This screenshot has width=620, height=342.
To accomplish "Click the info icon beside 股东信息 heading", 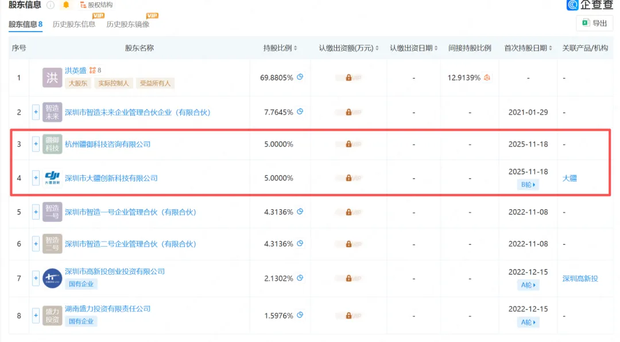I will 51,5.
